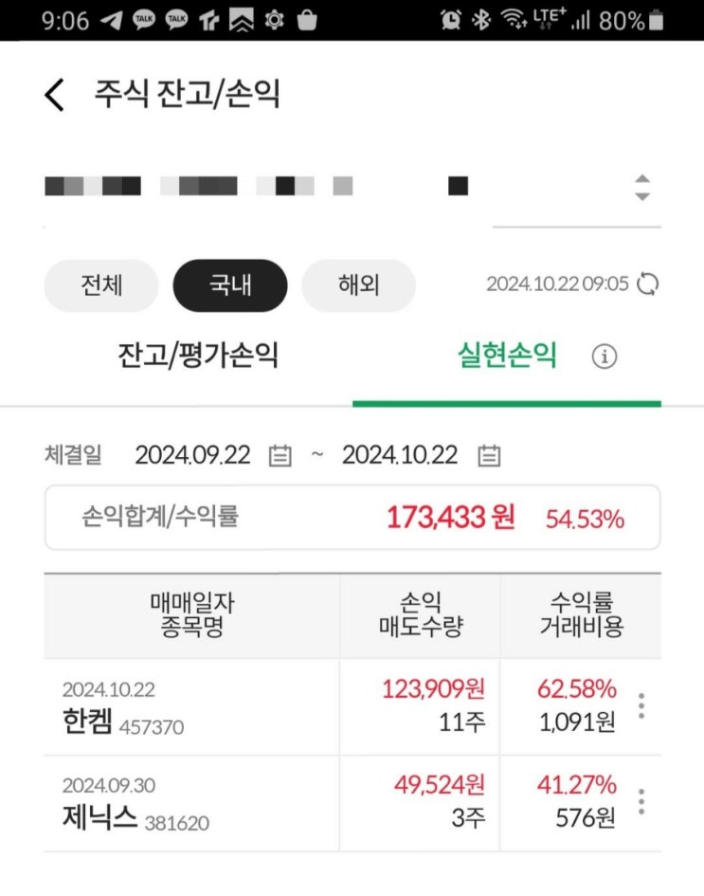Select the 국내 filter
The image size is (704, 896).
pos(230,285)
